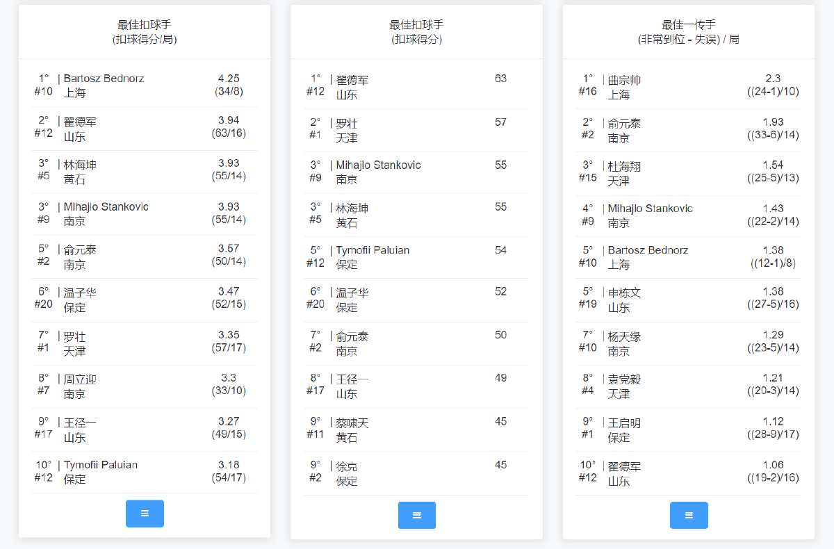Click jersey number #4
The image size is (834, 549).
588,391
